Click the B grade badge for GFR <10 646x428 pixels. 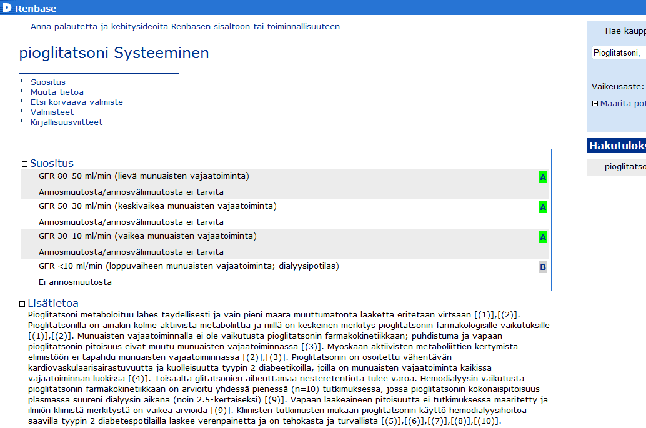543,267
